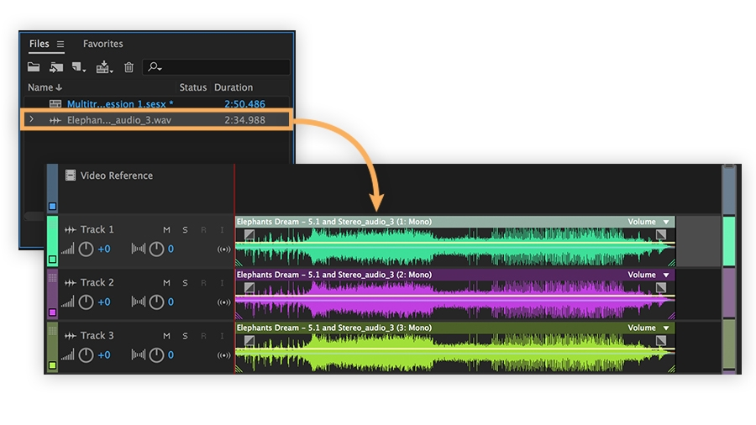Click the fade-in handle on clip (2: Mono)
Viewport: 756px width, 425px height.
click(249, 287)
